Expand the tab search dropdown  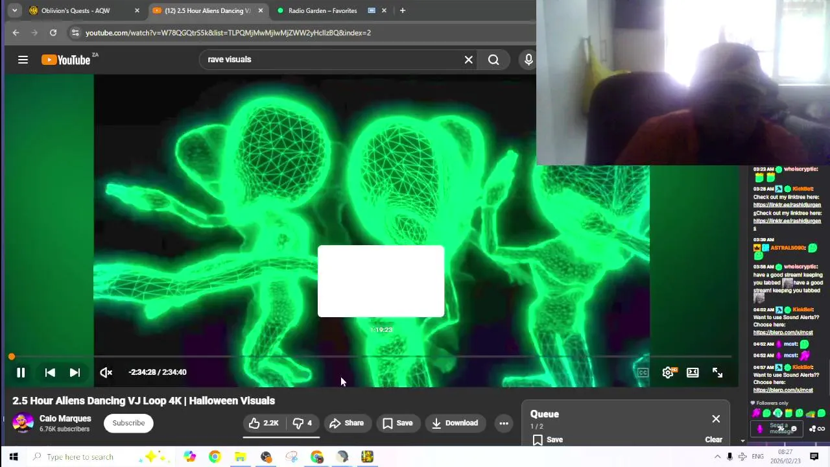click(14, 10)
